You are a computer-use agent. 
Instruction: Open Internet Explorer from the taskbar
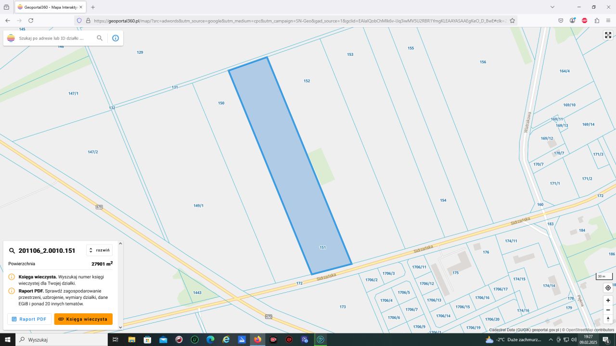click(226, 340)
